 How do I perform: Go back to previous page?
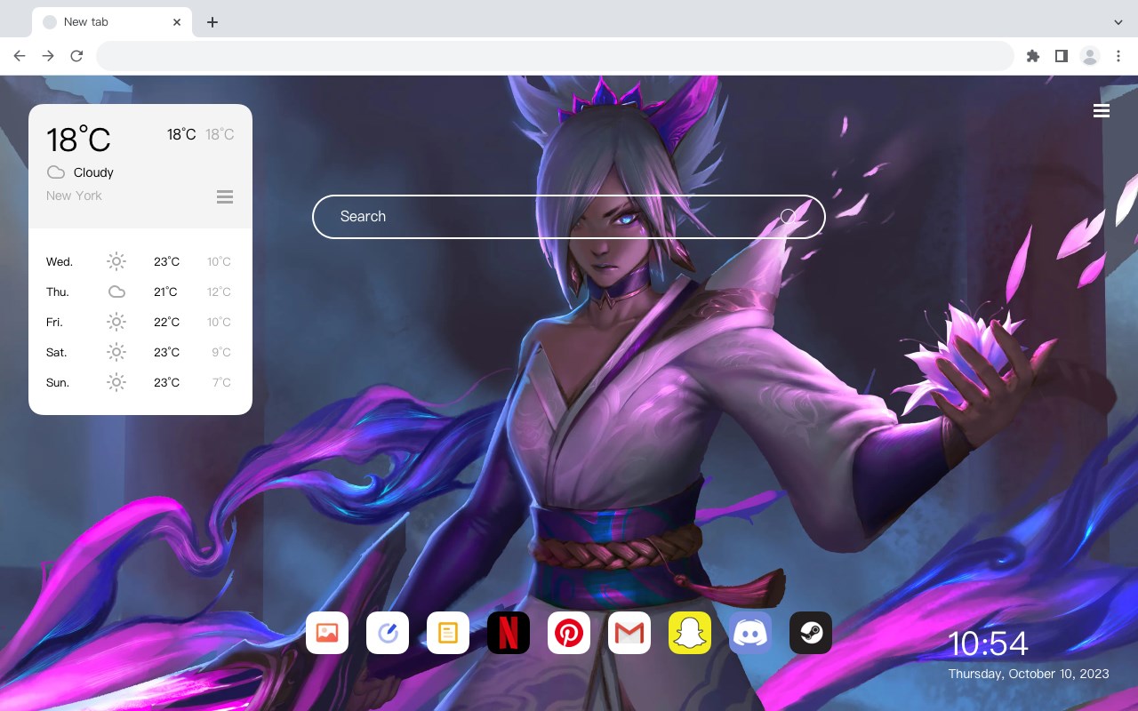[x=20, y=56]
